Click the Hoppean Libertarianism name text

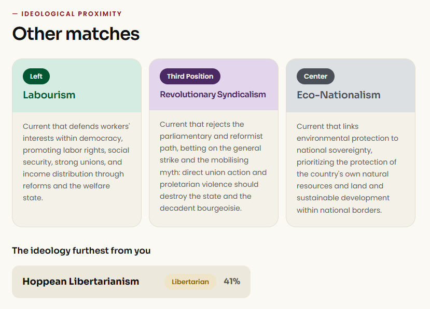point(81,282)
